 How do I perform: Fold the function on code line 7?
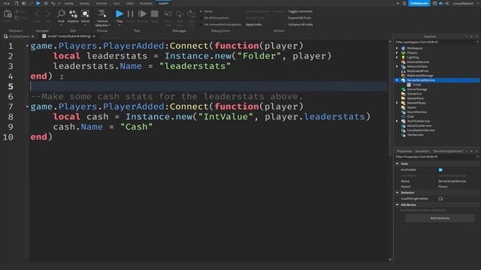[27, 106]
